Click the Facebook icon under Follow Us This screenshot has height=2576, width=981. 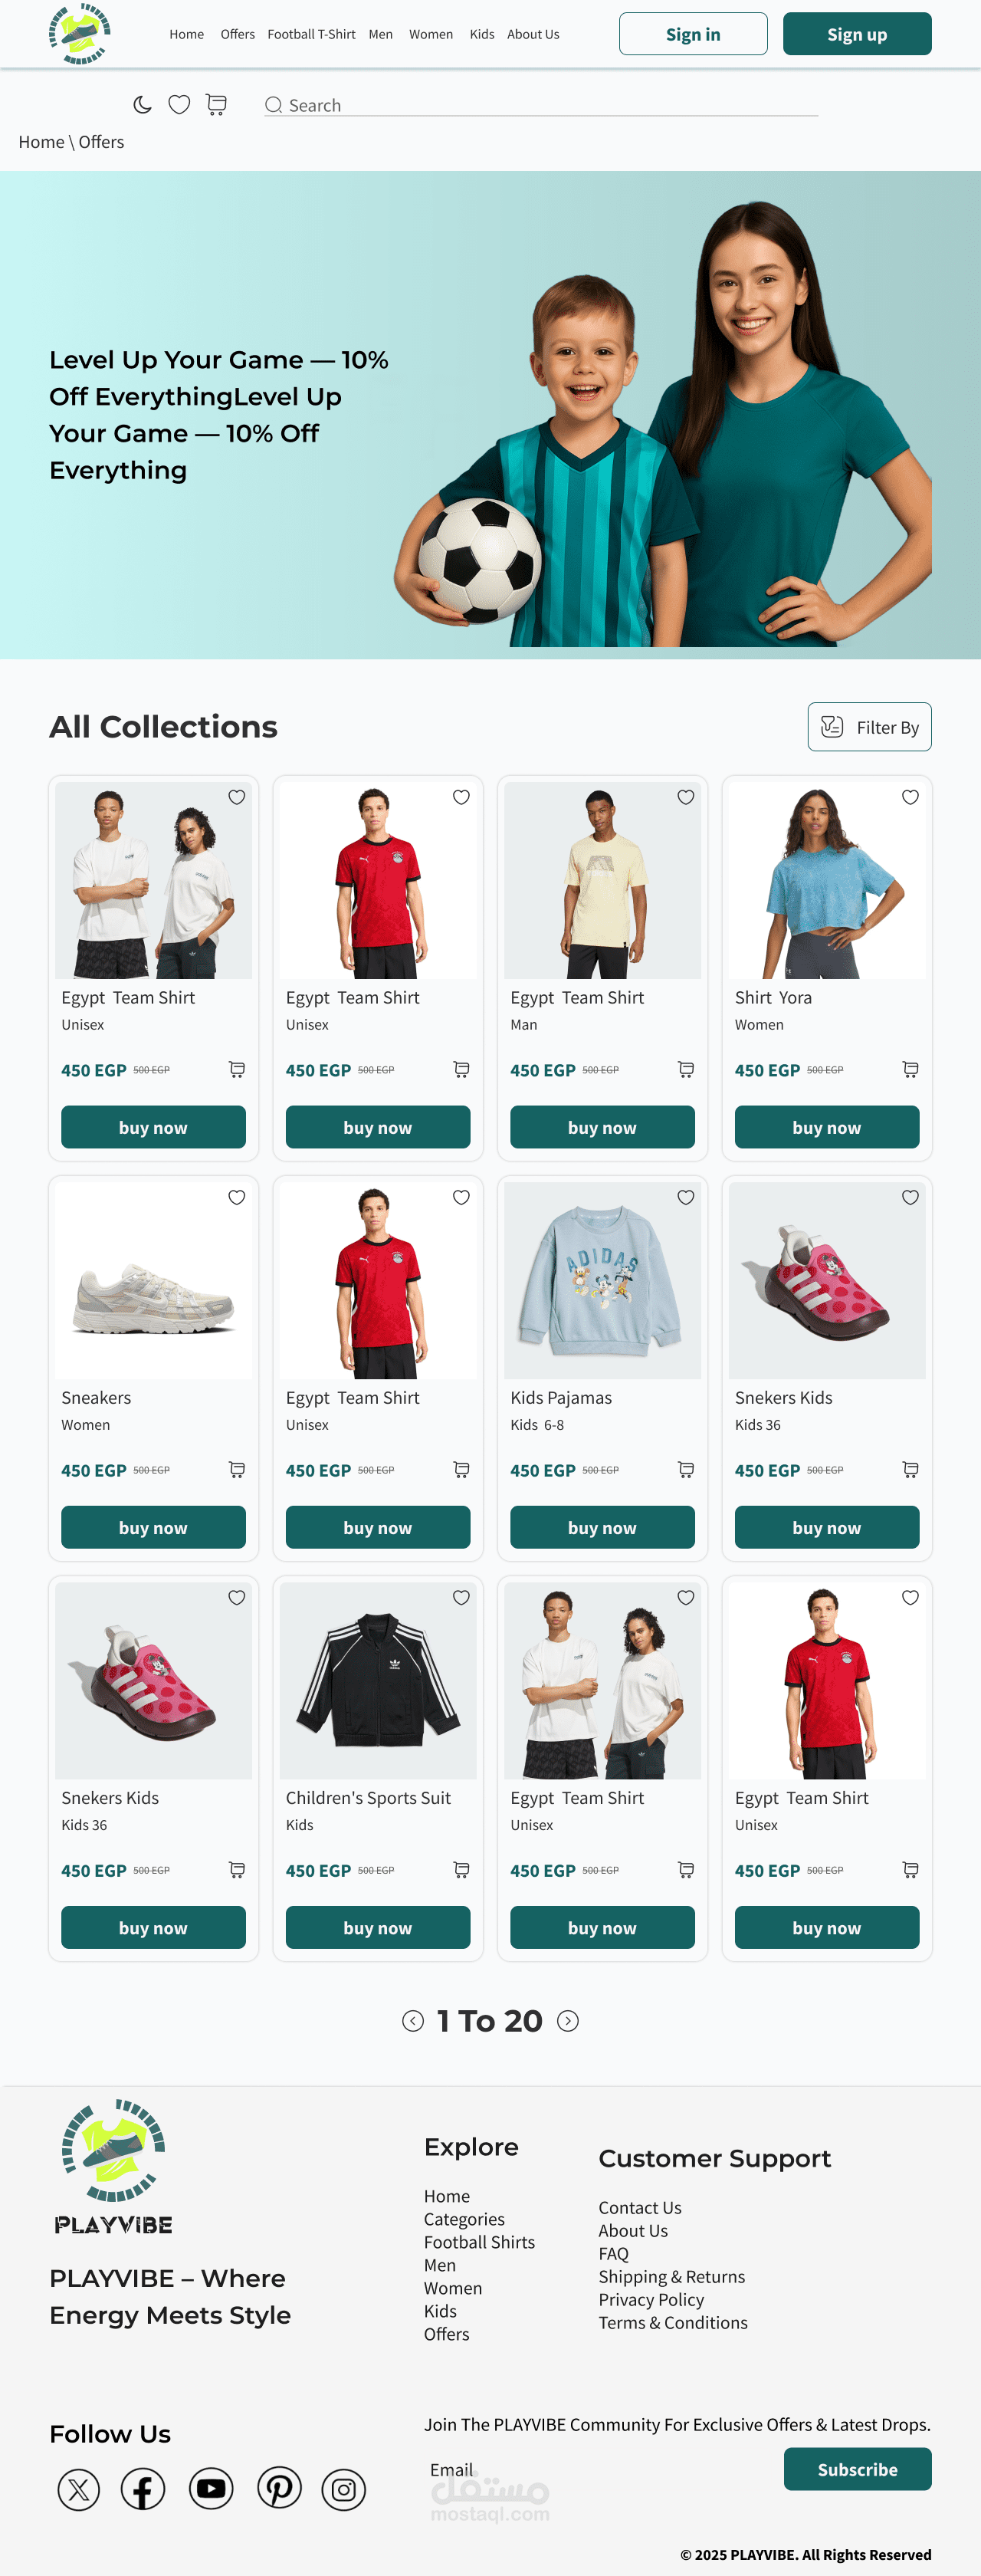tap(143, 2489)
